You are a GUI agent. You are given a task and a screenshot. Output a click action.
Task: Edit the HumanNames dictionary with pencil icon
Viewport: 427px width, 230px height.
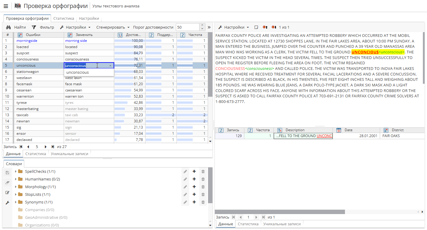pos(185,179)
